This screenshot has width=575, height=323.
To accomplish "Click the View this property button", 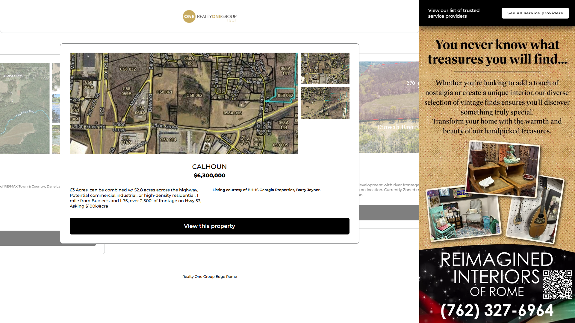I will point(209,226).
